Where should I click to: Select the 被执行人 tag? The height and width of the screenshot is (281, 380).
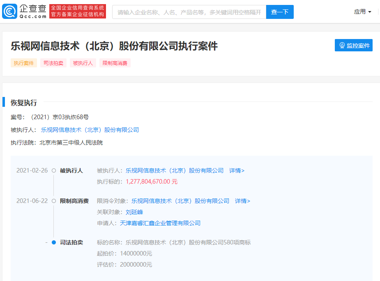[83, 63]
